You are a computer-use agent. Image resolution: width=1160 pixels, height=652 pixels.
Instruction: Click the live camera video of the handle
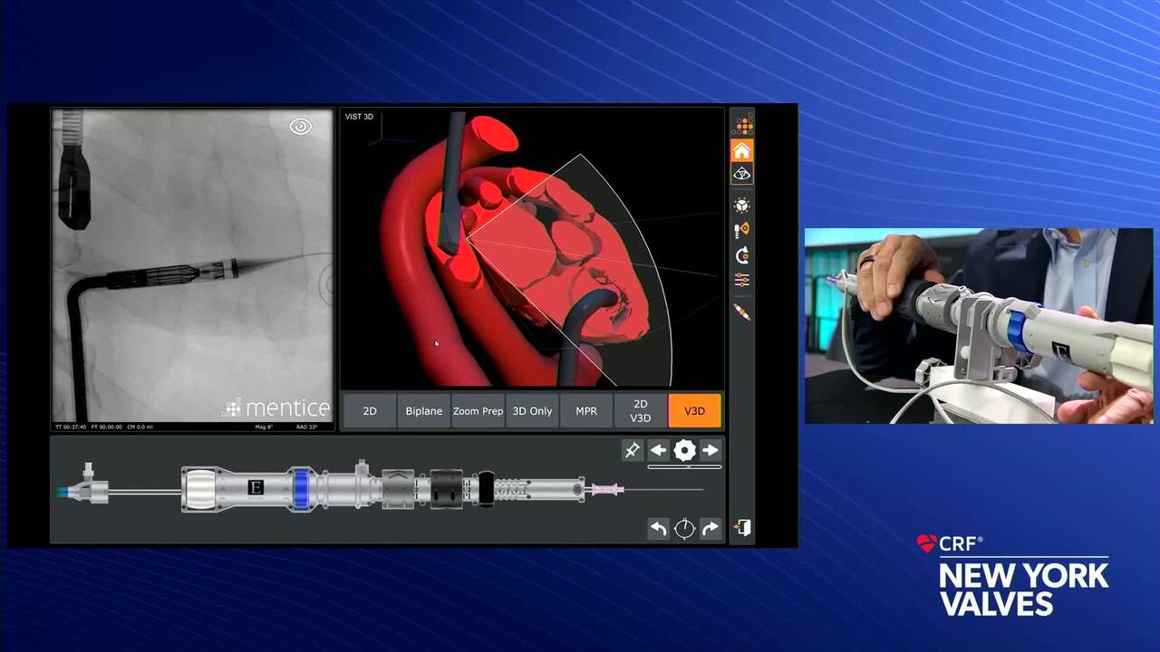pos(979,326)
